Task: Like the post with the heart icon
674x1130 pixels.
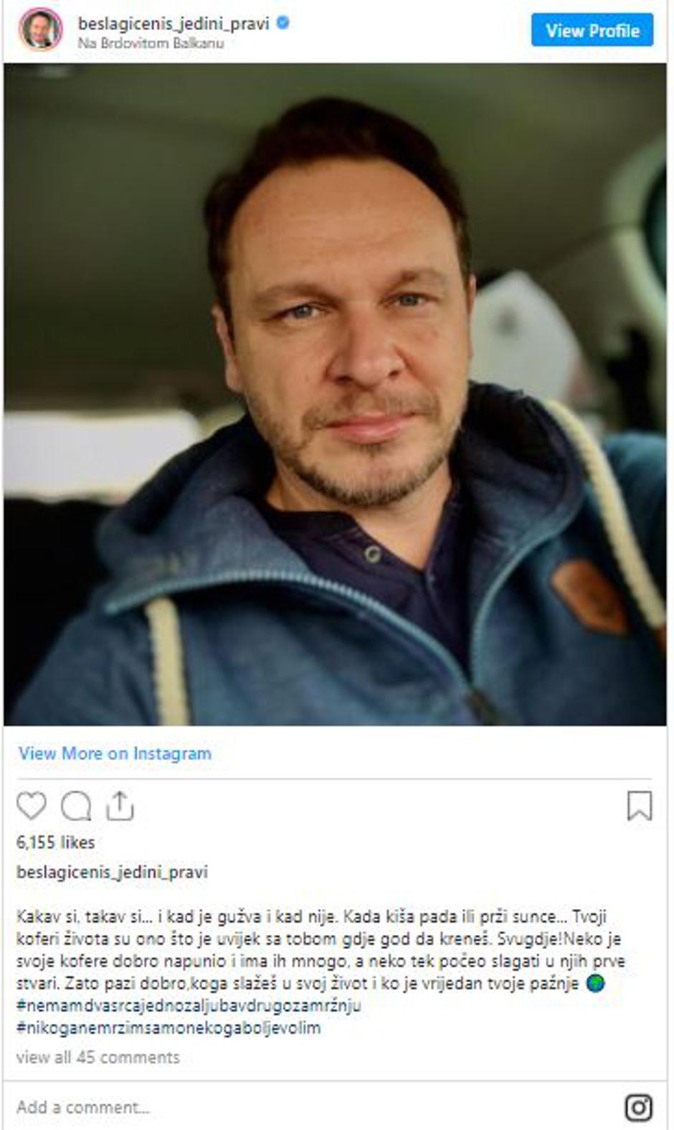Action: coord(32,806)
